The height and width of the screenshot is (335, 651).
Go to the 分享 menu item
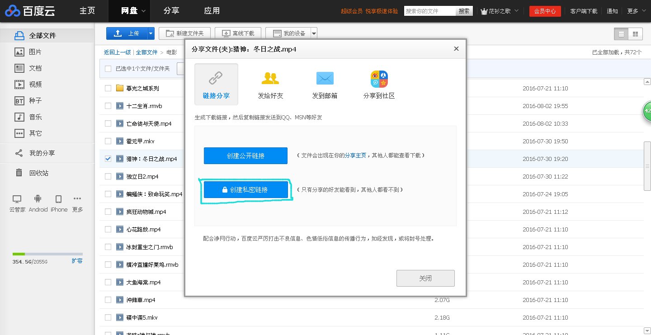pos(171,11)
